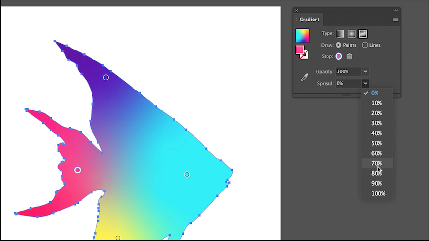This screenshot has height=241, width=429.
Task: Select yellow gradient point at bottom
Action: (118, 238)
